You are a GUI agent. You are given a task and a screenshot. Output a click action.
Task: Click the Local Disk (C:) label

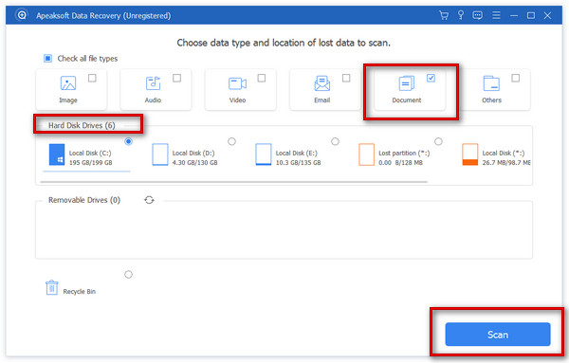click(x=90, y=153)
